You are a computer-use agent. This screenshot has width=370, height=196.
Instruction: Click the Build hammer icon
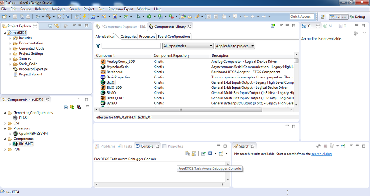(49, 17)
